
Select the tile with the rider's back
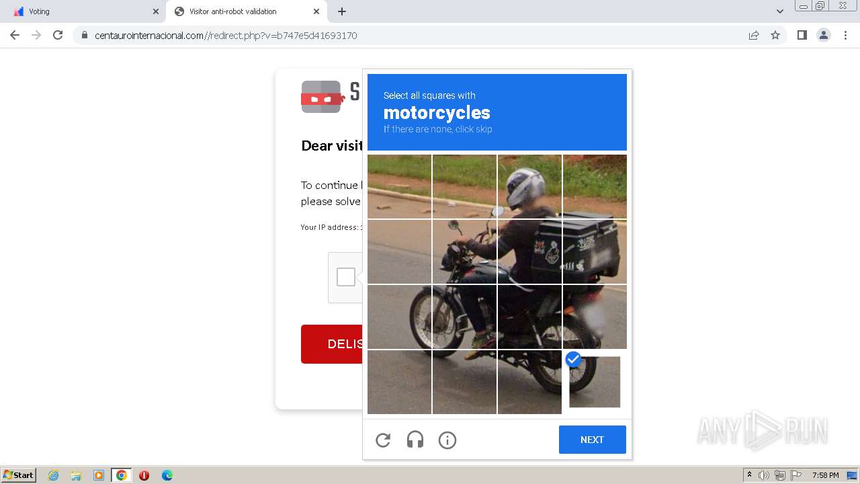(529, 251)
